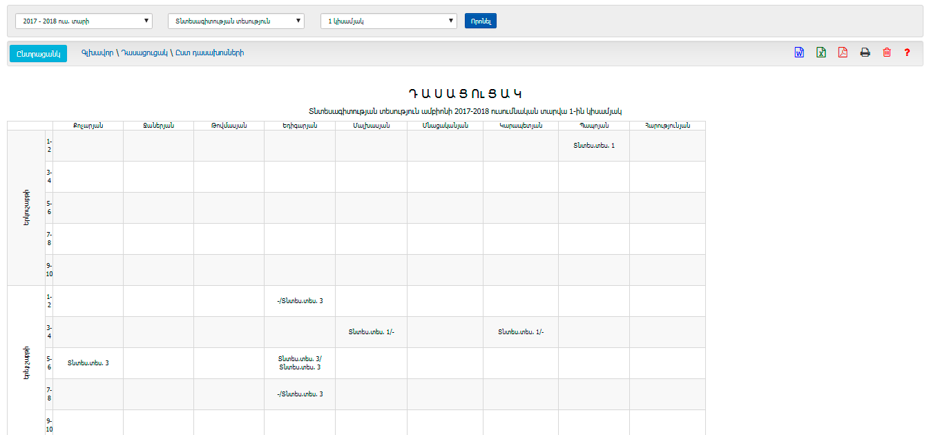Image resolution: width=929 pixels, height=435 pixels.
Task: Select Ըստ դասախոսների breadcrumb item
Action: tap(209, 52)
